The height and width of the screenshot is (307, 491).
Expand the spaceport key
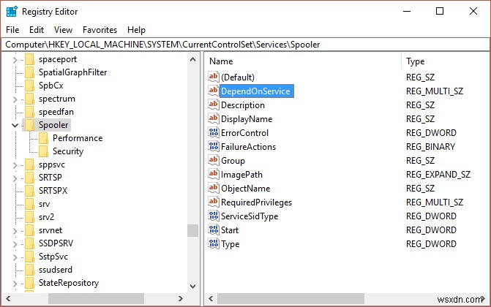coord(15,59)
